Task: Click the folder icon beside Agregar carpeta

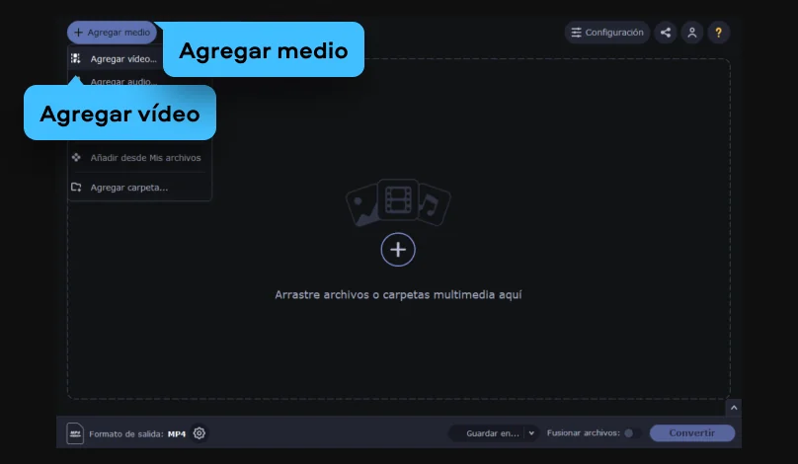Action: [76, 187]
